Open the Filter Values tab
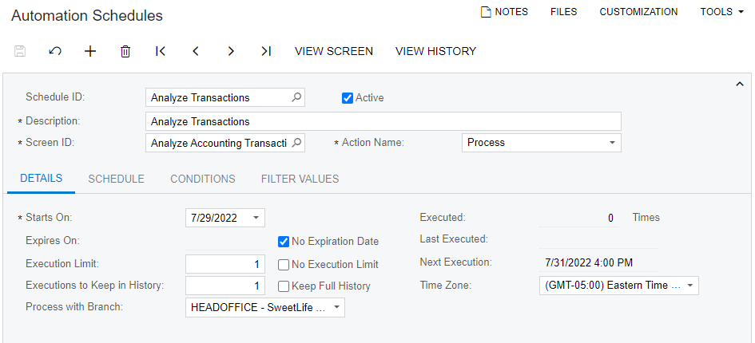 300,179
